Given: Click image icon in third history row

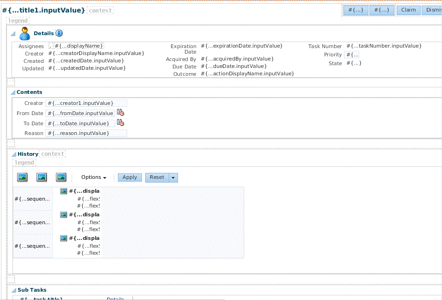Looking at the screenshot, I should pos(64,238).
